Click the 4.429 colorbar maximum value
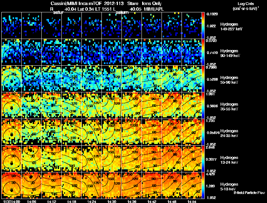 [210, 174]
